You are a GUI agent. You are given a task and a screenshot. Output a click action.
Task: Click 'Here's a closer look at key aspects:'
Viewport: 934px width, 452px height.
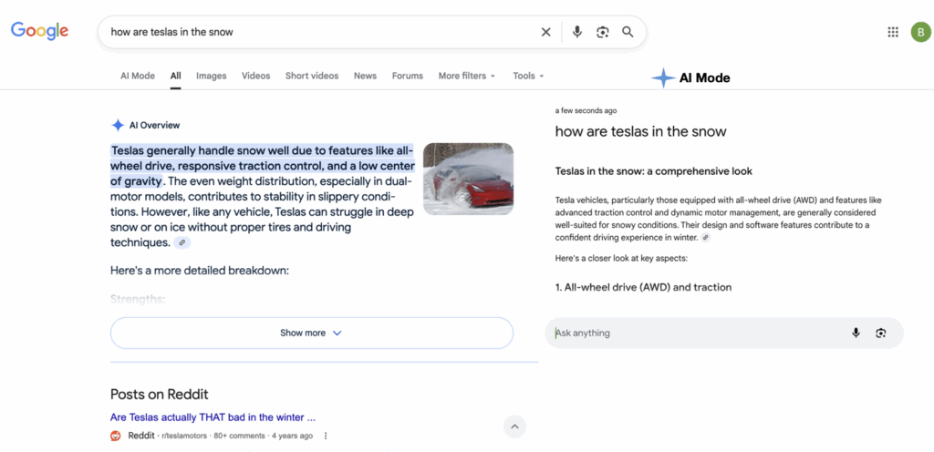point(622,259)
